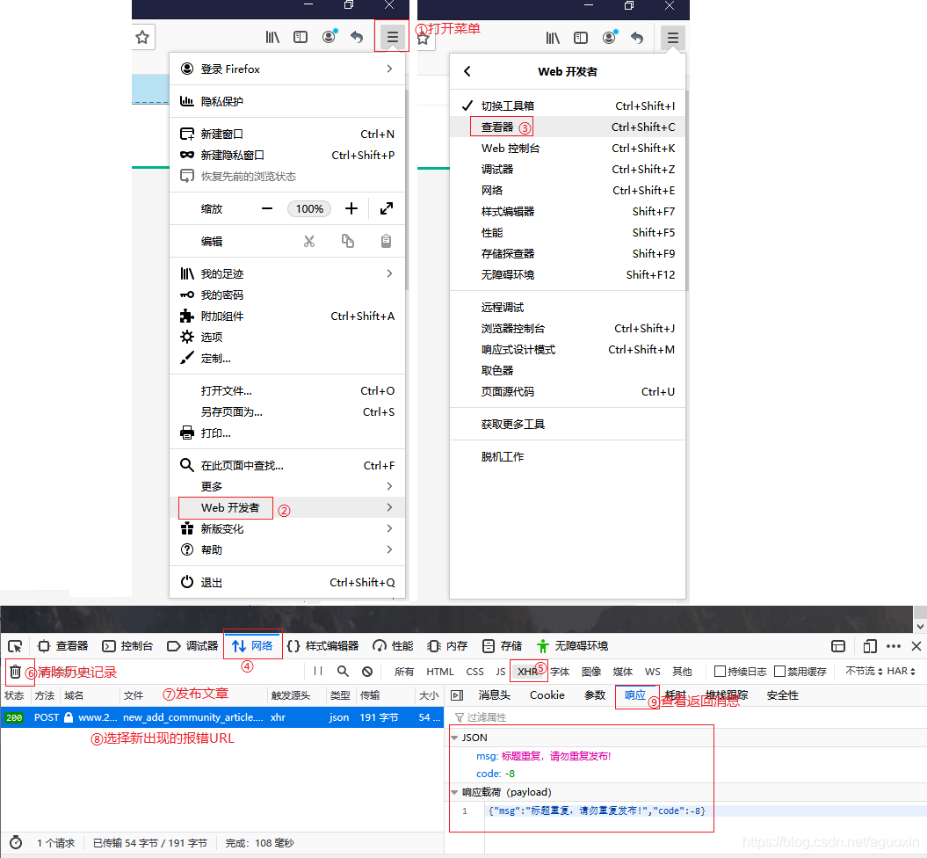
Task: Click 退出 menu item
Action: point(287,583)
